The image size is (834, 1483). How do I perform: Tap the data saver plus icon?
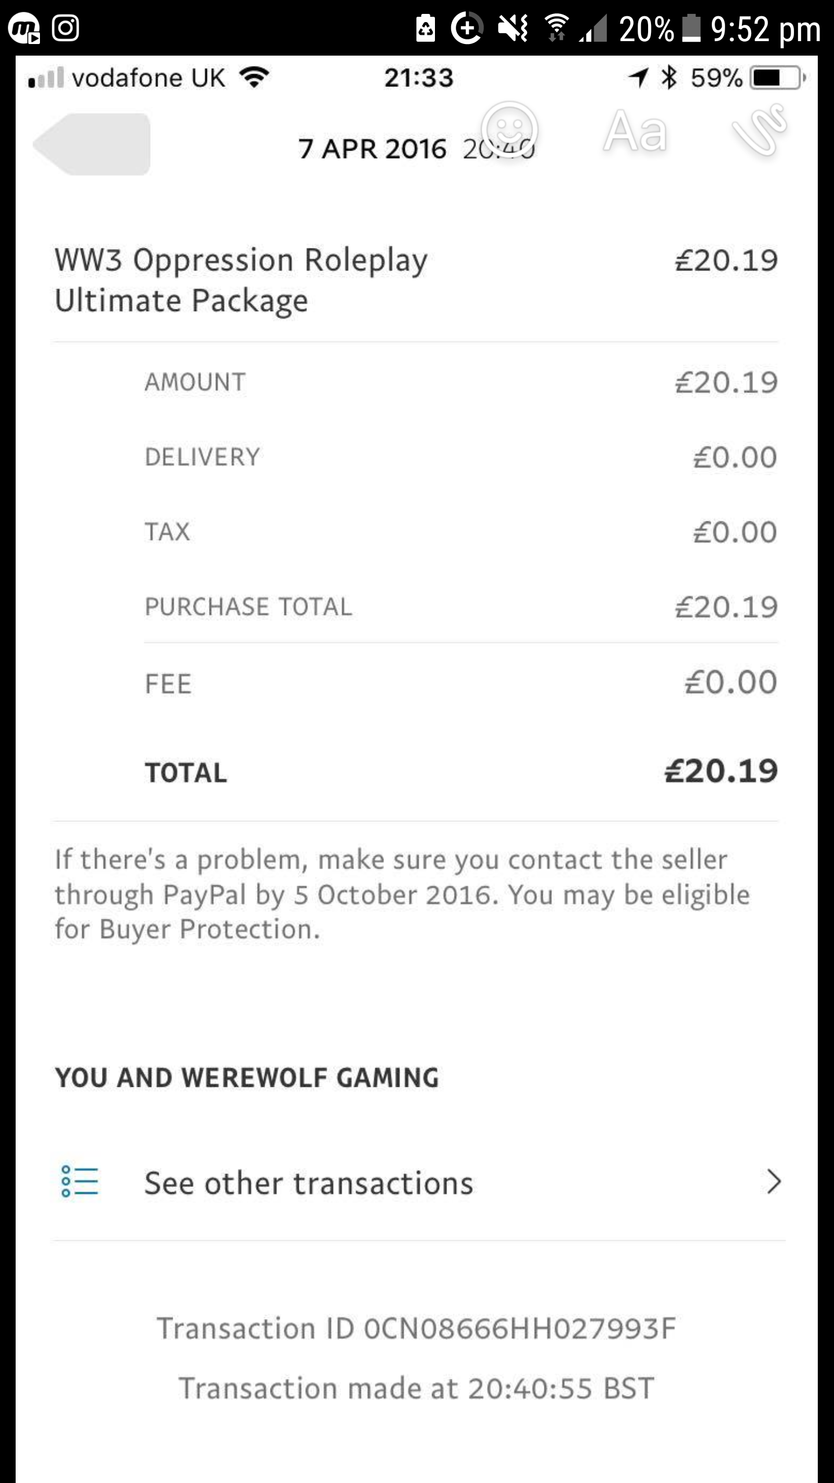[x=467, y=28]
